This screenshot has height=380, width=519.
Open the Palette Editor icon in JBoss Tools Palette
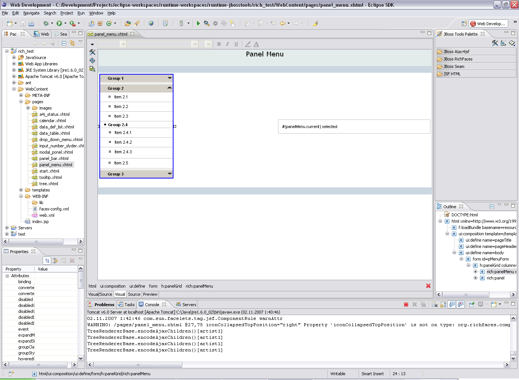tap(495, 43)
